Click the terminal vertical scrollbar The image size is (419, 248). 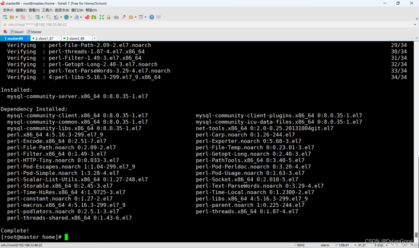click(416, 142)
